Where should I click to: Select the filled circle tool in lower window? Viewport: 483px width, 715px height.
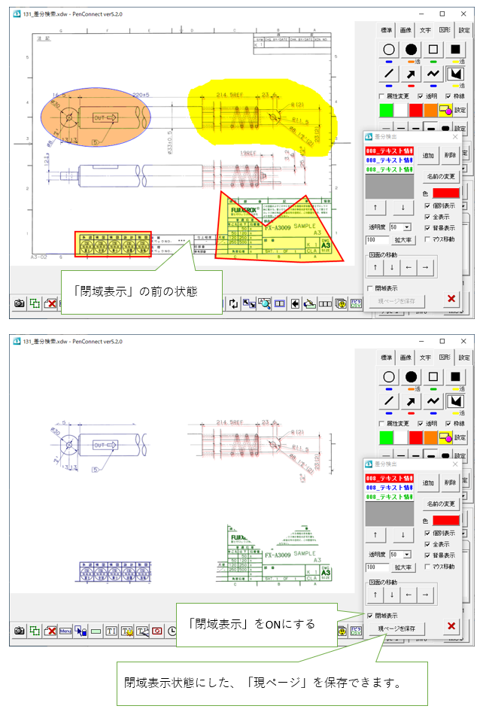(x=411, y=377)
